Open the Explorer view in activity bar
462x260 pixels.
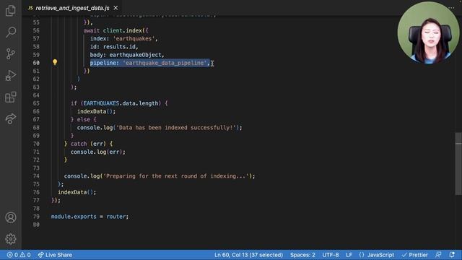(x=11, y=11)
